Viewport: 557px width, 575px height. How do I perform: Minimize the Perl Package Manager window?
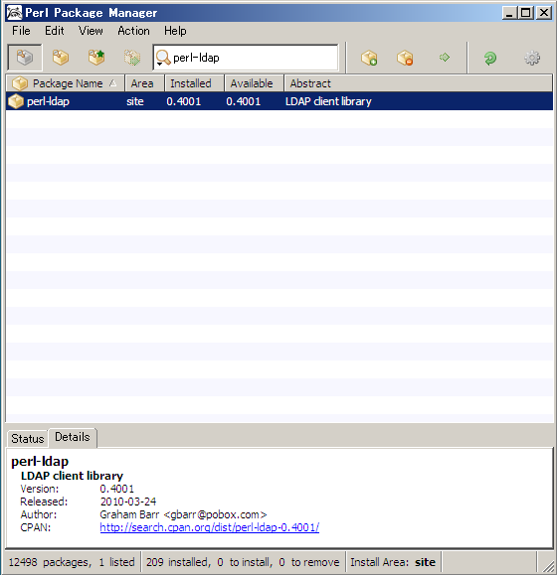(x=509, y=13)
